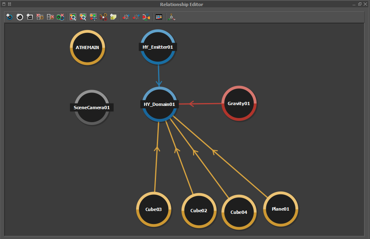The width and height of the screenshot is (370, 239).
Task: Add a yellow sticky note
Action: [113, 17]
